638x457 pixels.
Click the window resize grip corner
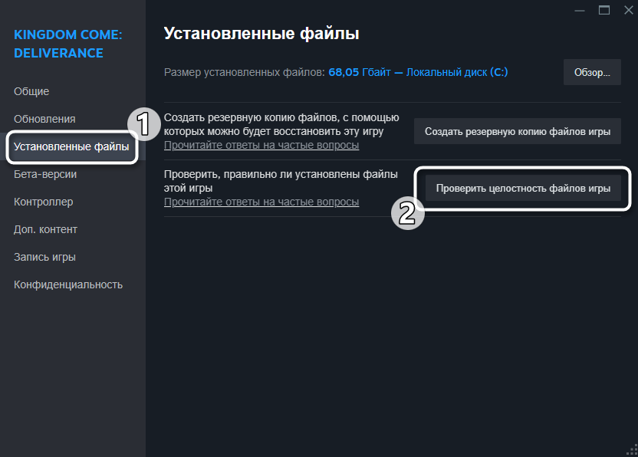(632, 451)
